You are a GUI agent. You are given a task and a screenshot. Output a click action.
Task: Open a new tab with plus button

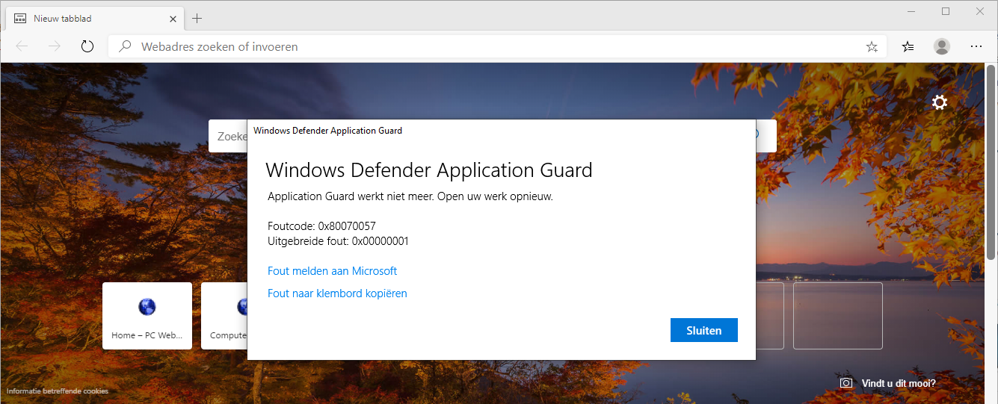[197, 18]
